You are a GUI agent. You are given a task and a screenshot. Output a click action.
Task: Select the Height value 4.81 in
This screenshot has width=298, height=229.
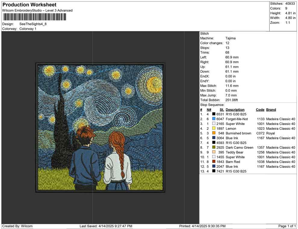290,13
